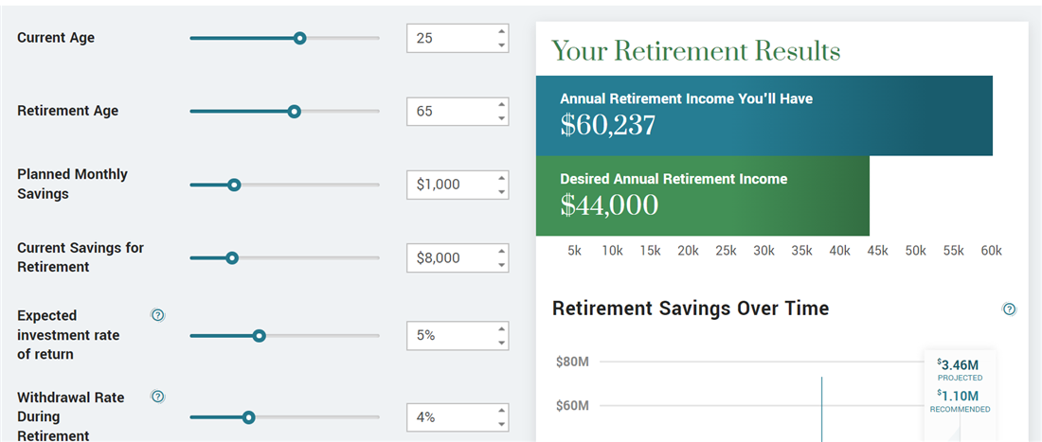1042x442 pixels.
Task: Increase Current Savings for Retirement stepper
Action: pyautogui.click(x=501, y=251)
